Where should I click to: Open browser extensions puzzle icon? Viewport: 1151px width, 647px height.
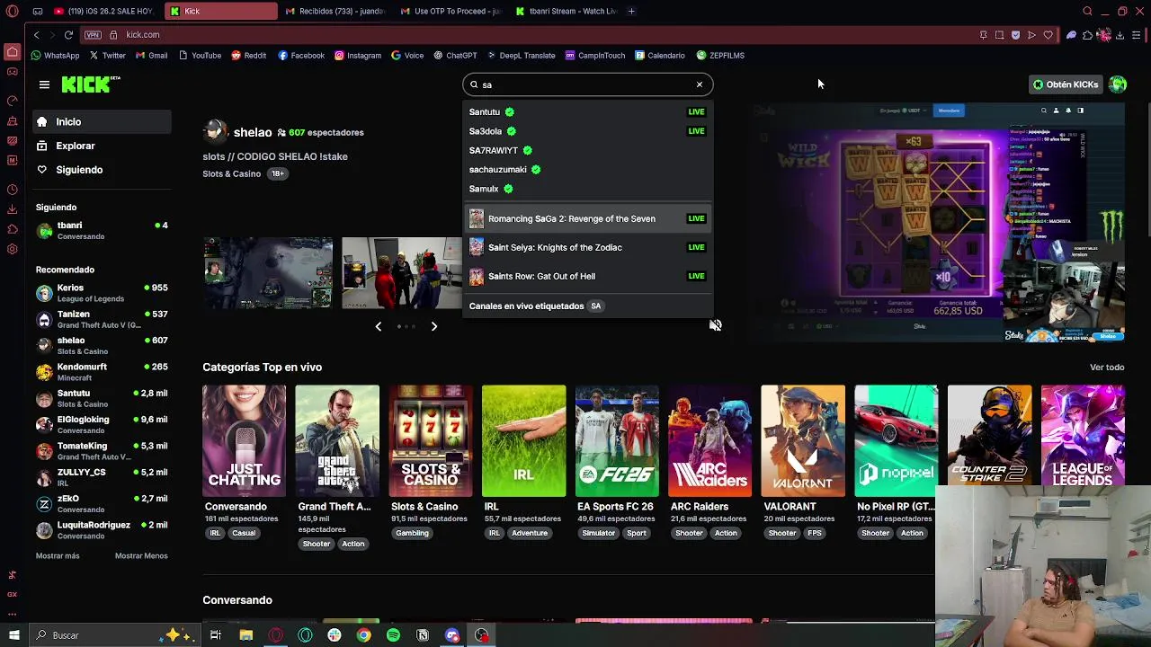(x=1087, y=35)
